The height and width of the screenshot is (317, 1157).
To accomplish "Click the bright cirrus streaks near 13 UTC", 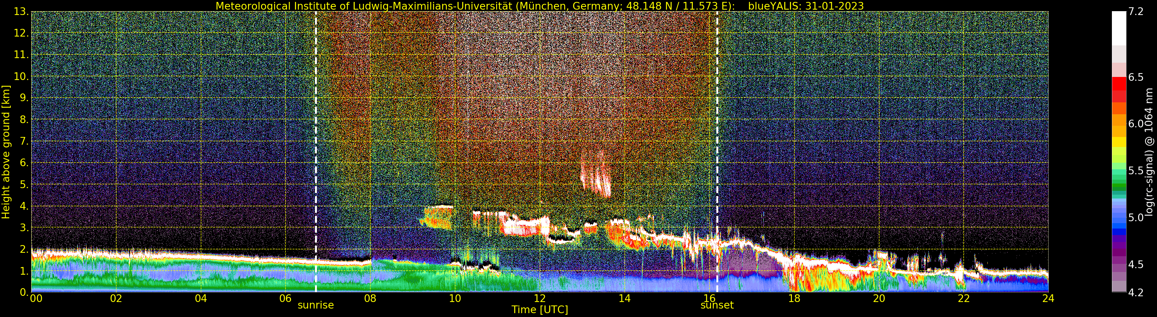I will pos(596,175).
